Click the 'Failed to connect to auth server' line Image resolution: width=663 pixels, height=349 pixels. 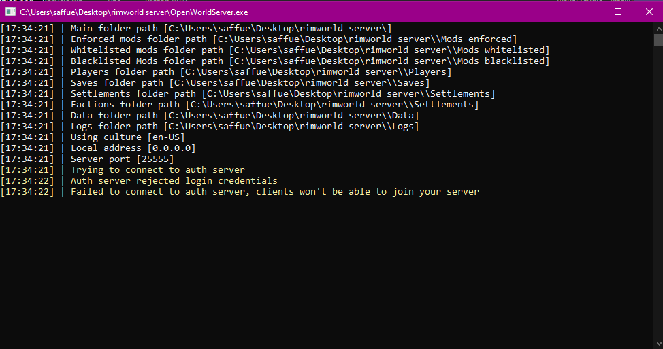(274, 192)
